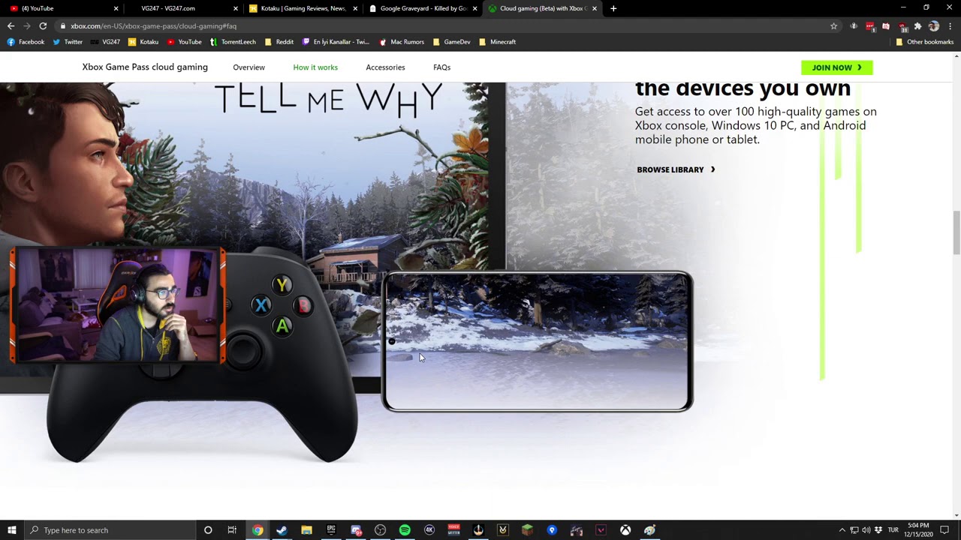
Task: Open the 4K downloader taskbar app
Action: click(429, 530)
